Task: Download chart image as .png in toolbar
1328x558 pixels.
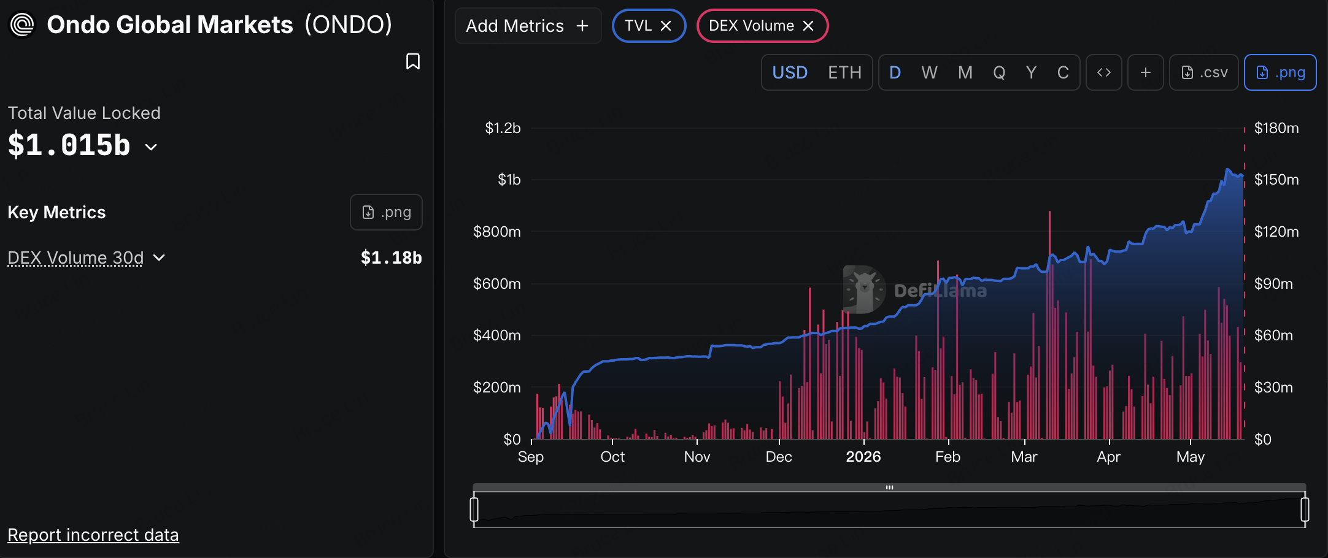Action: pyautogui.click(x=1280, y=72)
